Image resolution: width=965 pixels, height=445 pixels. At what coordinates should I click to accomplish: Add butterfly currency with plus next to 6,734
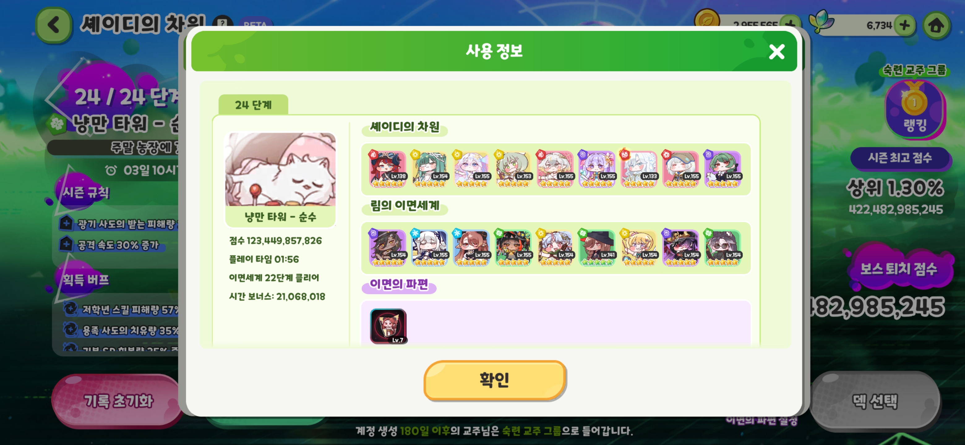(904, 25)
